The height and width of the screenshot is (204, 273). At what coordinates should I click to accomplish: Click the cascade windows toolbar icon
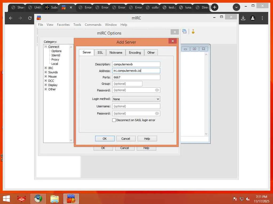click(184, 31)
